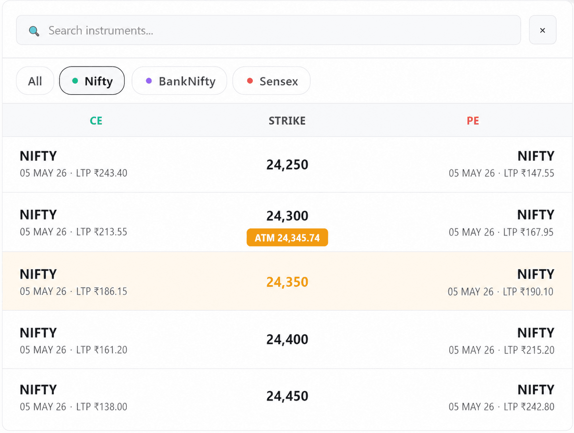Open NIFTY put with LTP ₹215.20
574x433 pixels.
[501, 341]
